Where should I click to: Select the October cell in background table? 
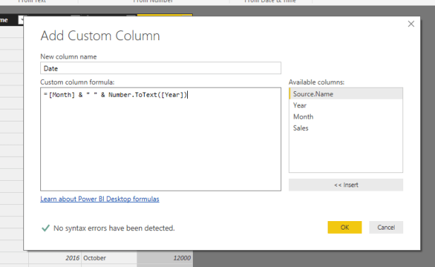point(109,258)
